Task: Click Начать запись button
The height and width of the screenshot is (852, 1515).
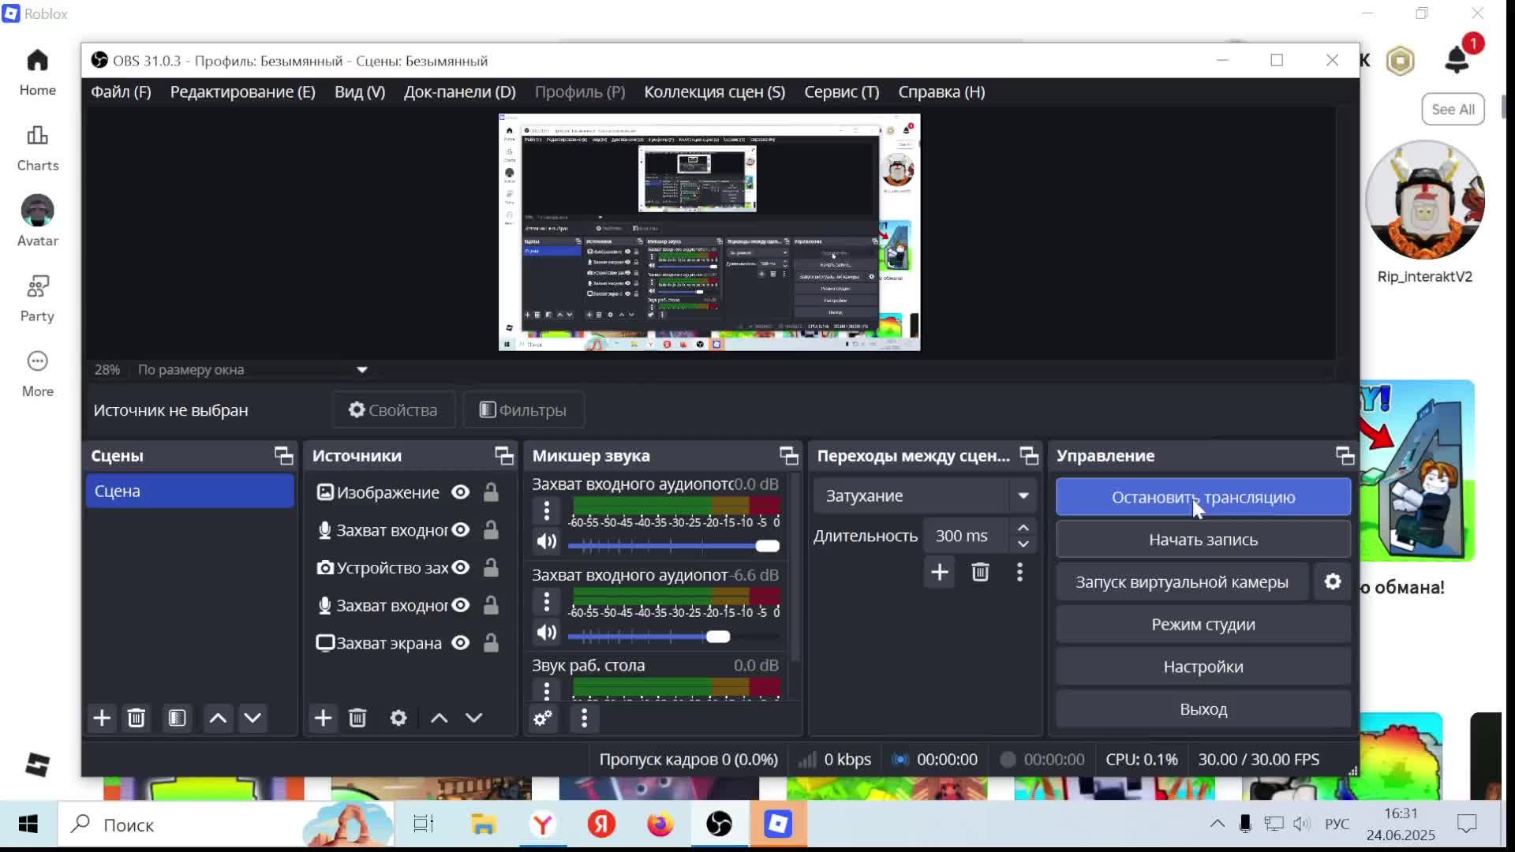Action: click(x=1203, y=540)
